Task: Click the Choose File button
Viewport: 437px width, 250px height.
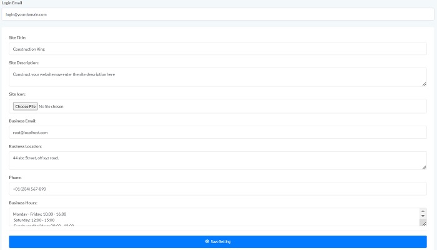Action: [x=26, y=106]
